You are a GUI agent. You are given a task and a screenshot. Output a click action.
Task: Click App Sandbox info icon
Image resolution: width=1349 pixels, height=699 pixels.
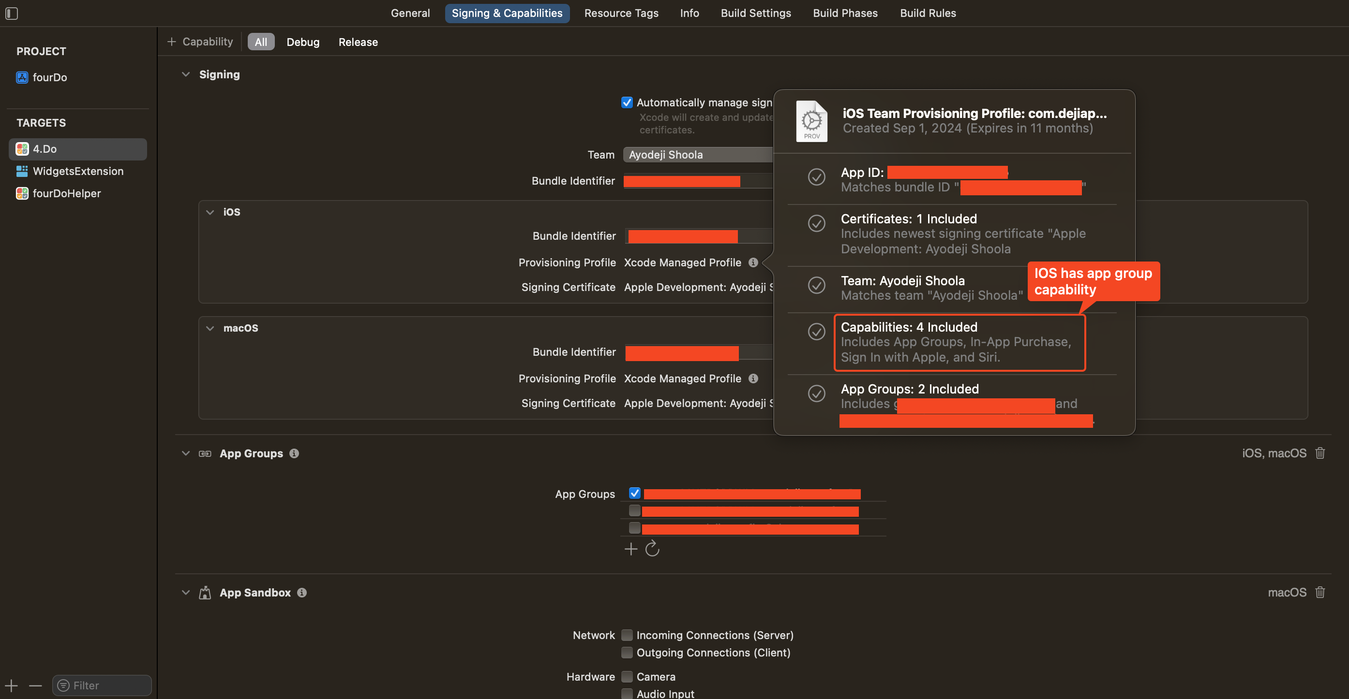coord(302,593)
